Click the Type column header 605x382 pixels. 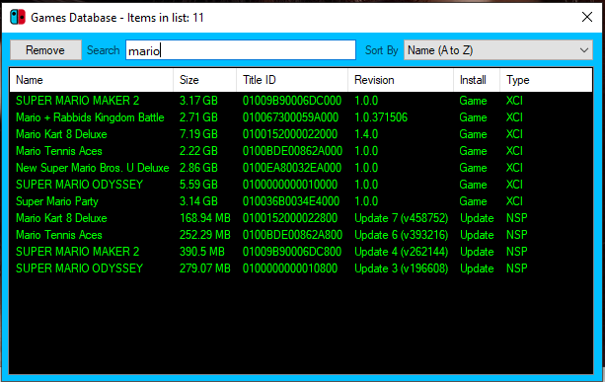[x=546, y=80]
